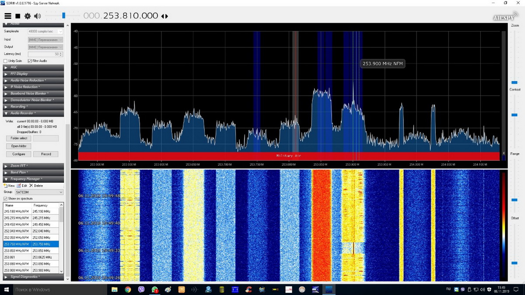525x295 pixels.
Task: Select the 253.861 entry at 253.8625 MHz
Action: (31, 257)
